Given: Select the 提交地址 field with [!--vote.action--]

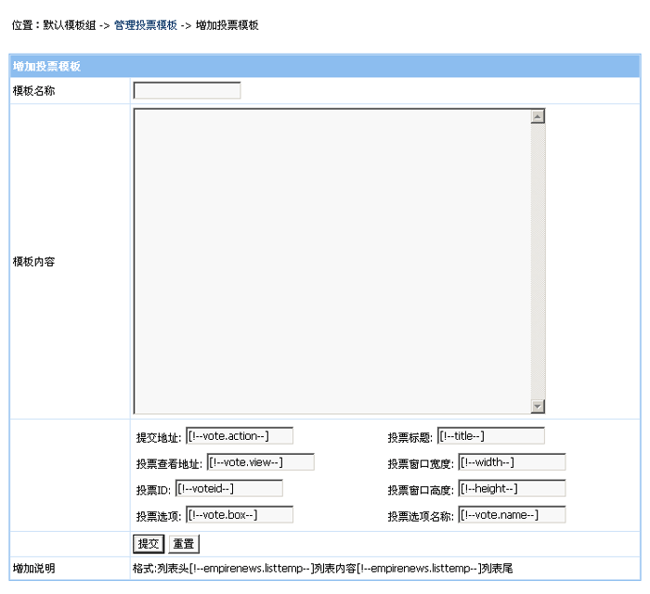Looking at the screenshot, I should pyautogui.click(x=240, y=436).
